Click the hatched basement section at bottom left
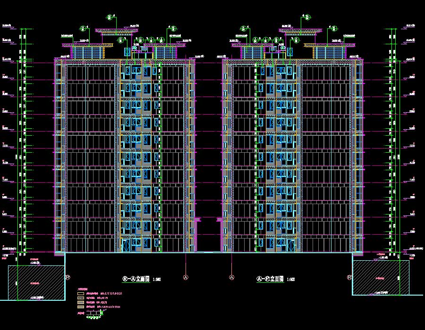The width and height of the screenshot is (425, 330). click(36, 282)
